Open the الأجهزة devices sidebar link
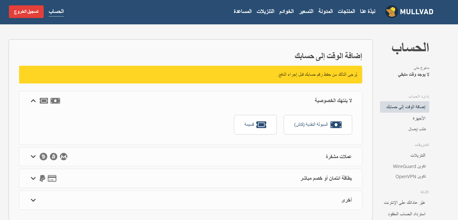Screen dimensions: 458x220 419,118
